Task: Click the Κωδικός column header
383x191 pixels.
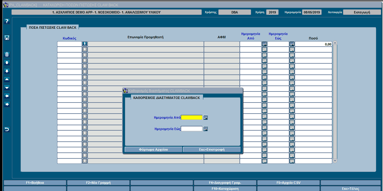Action: 69,38
